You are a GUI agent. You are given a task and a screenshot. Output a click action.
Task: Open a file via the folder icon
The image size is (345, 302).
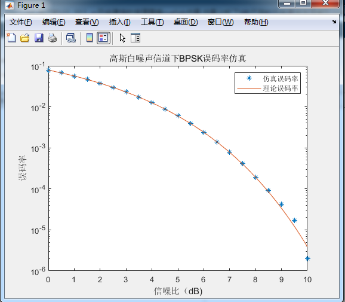pos(25,38)
